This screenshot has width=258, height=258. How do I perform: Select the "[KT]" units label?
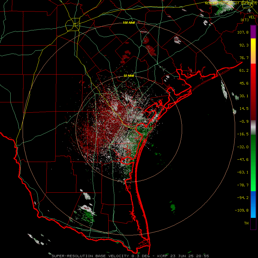245,20
